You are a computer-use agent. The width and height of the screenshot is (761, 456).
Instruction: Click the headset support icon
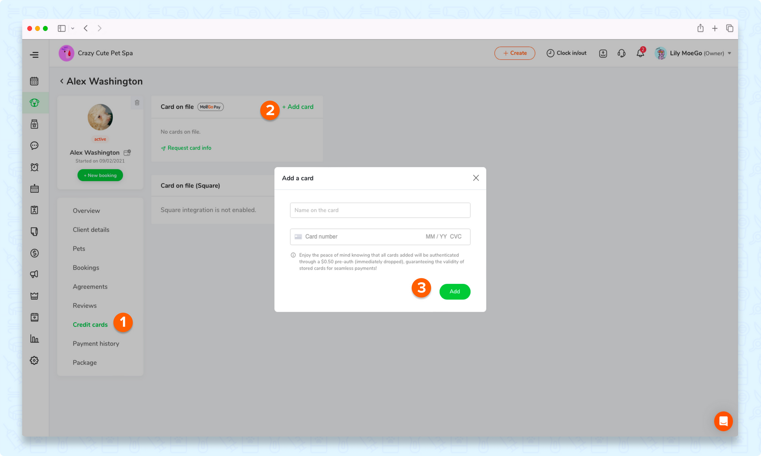[x=621, y=53]
